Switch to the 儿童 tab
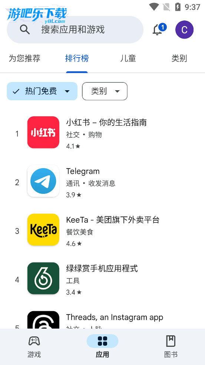205x365 pixels. 128,58
